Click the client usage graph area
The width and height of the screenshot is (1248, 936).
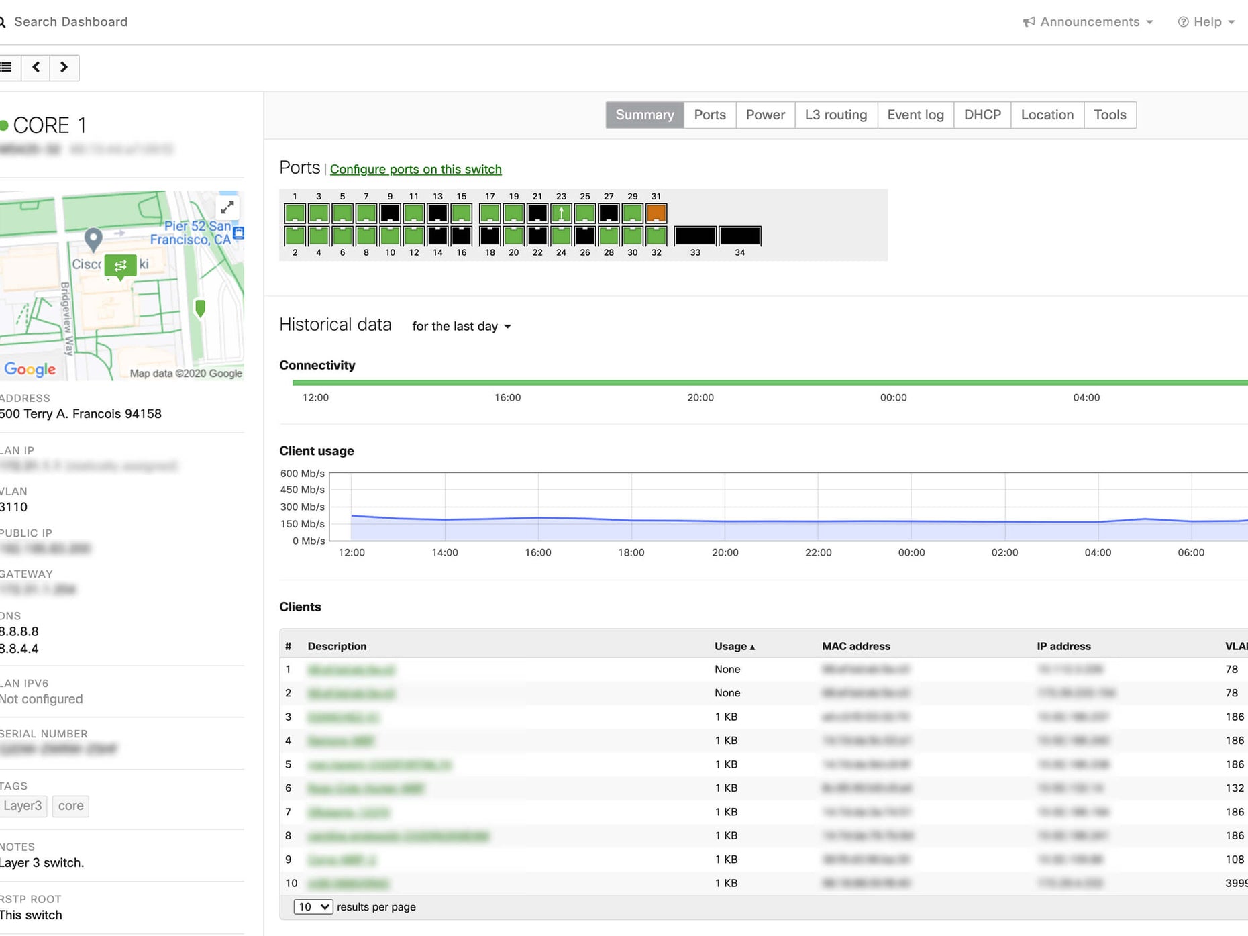(x=788, y=507)
